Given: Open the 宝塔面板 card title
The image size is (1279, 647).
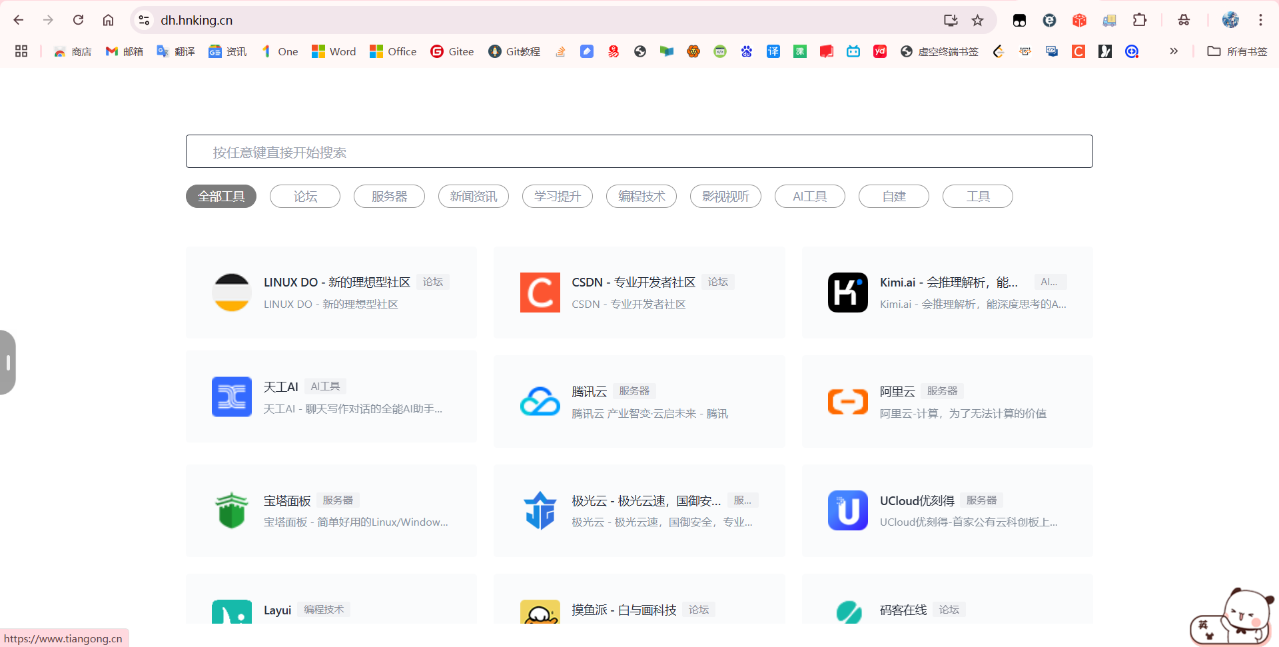Looking at the screenshot, I should [287, 500].
